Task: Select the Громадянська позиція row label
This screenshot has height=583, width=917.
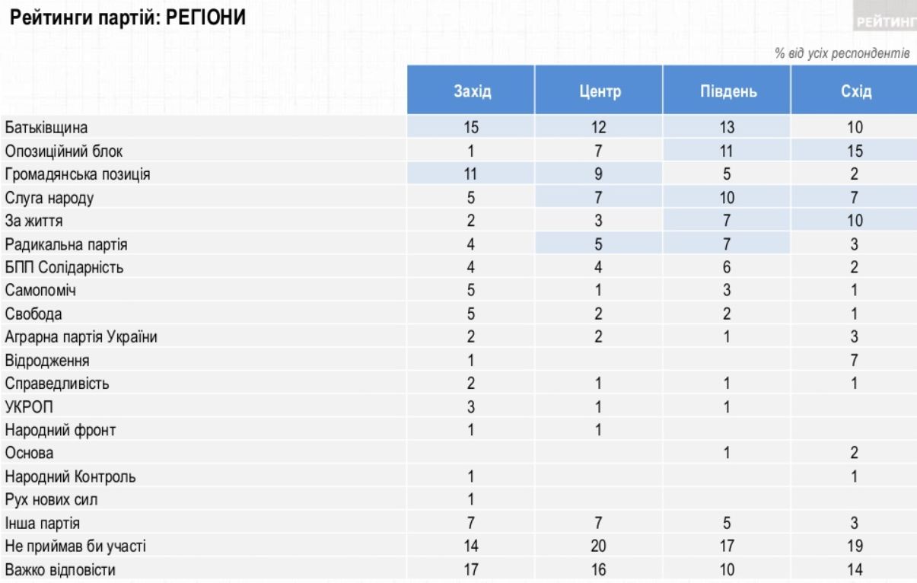Action: pos(78,174)
